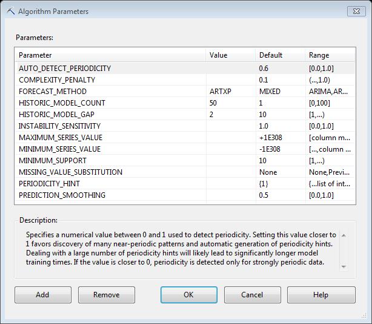
Task: Click the empty Value cell for PERIODICITY_HINT
Action: [x=231, y=184]
